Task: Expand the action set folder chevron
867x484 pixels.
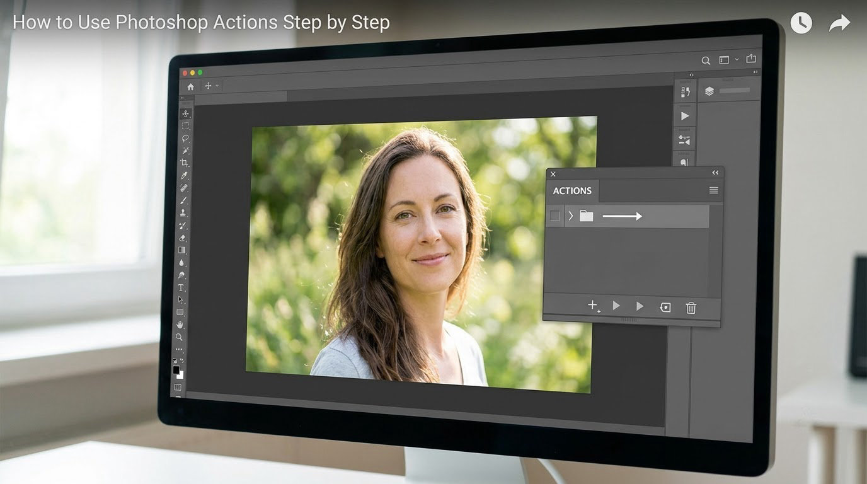Action: point(570,216)
